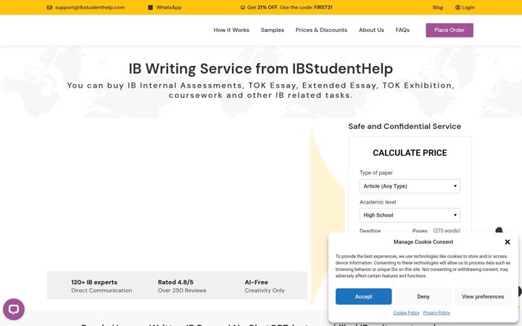Open the FAQs page
Screen dimensions: 522x326
(x=402, y=30)
